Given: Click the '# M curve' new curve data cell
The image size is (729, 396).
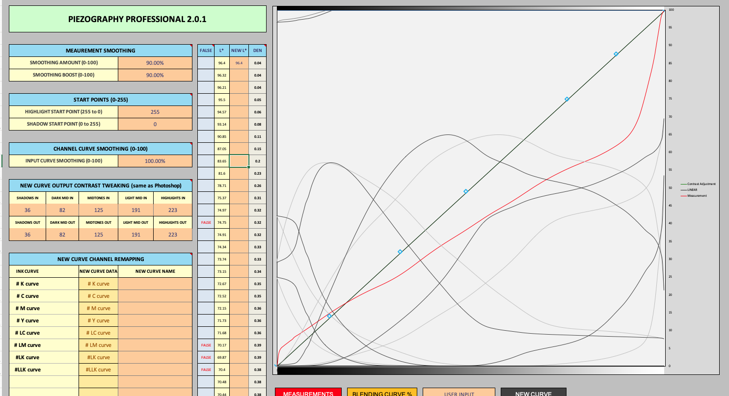Looking at the screenshot, I should pyautogui.click(x=98, y=308).
